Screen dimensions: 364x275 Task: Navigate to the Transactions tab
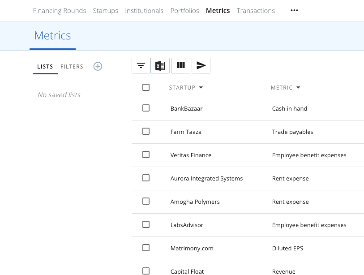tap(256, 11)
